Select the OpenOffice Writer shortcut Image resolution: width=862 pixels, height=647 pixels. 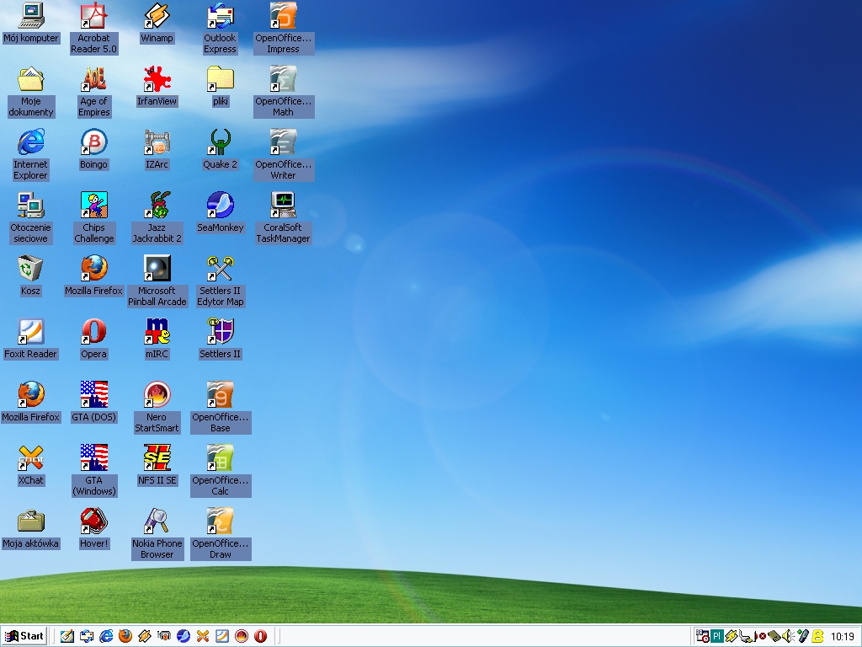pos(283,155)
